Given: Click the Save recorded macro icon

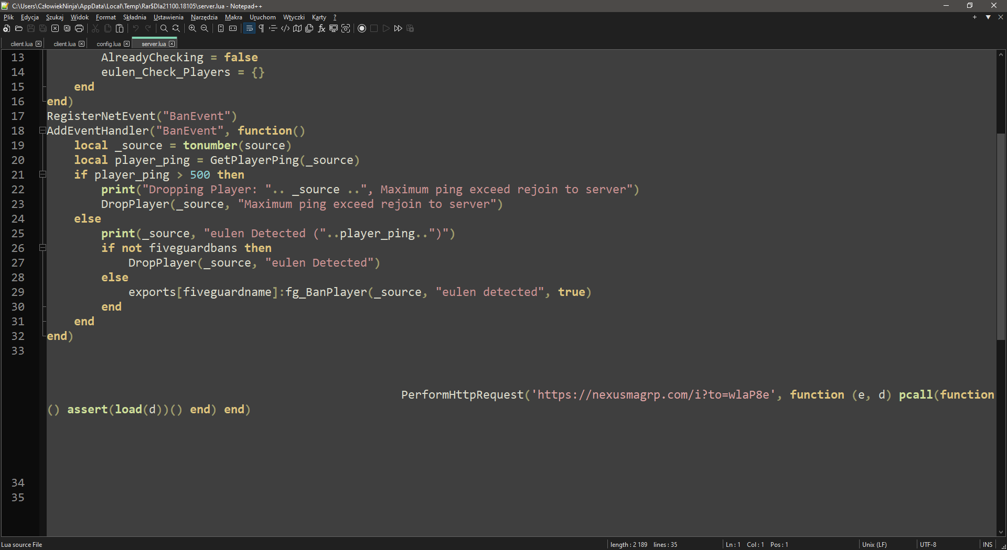Looking at the screenshot, I should [x=410, y=28].
